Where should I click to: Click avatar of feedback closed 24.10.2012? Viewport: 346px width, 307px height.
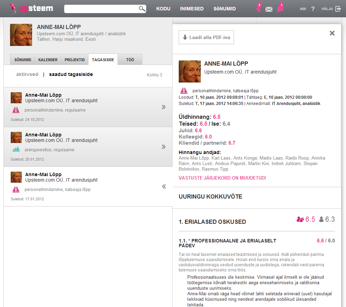point(16,98)
